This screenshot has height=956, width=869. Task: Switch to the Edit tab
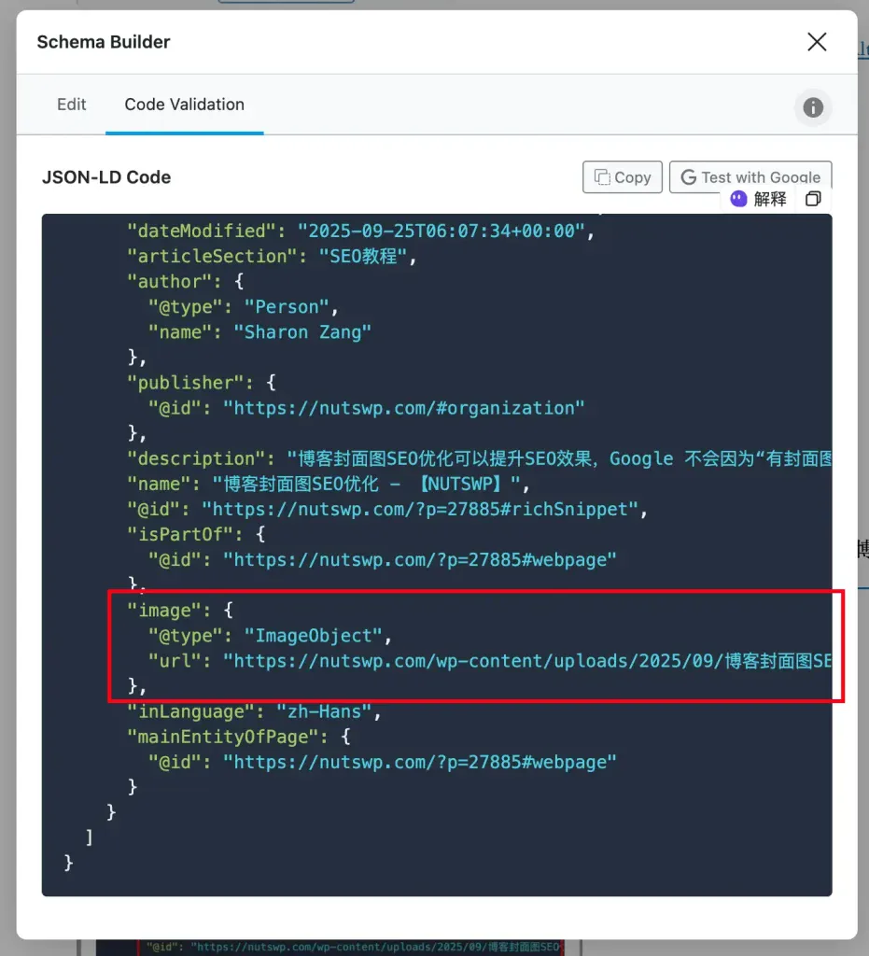coord(72,105)
